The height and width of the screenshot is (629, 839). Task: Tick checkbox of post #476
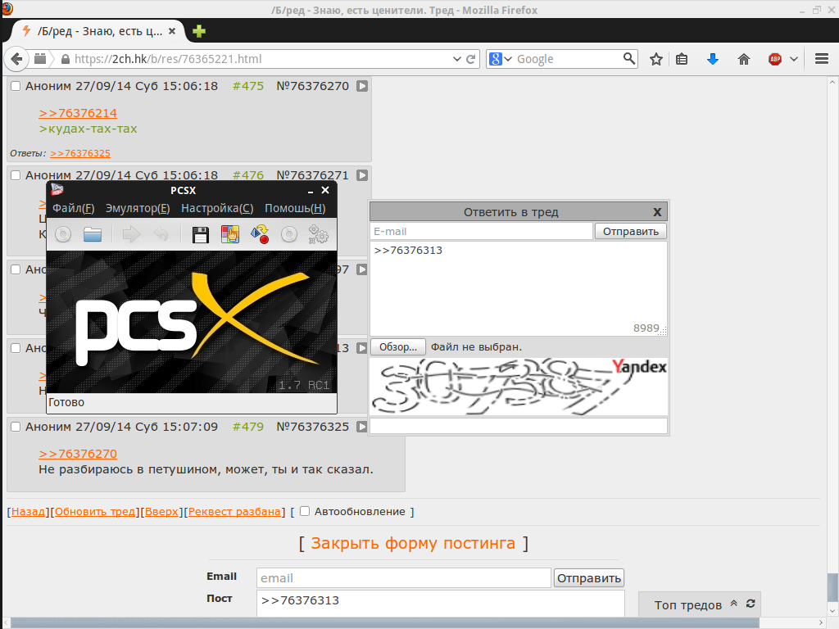16,175
